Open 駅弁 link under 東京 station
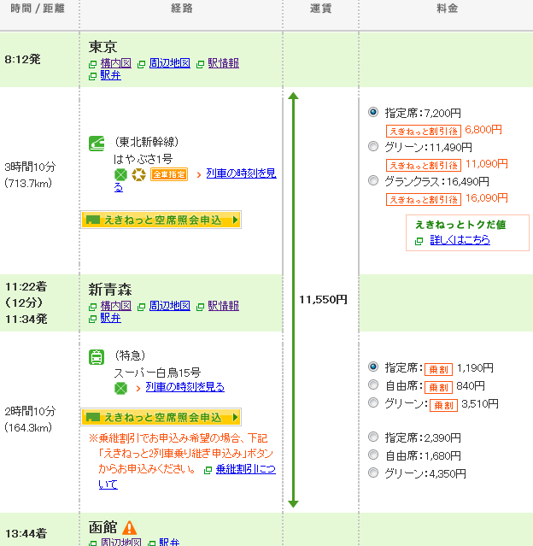The height and width of the screenshot is (546, 533). 110,75
